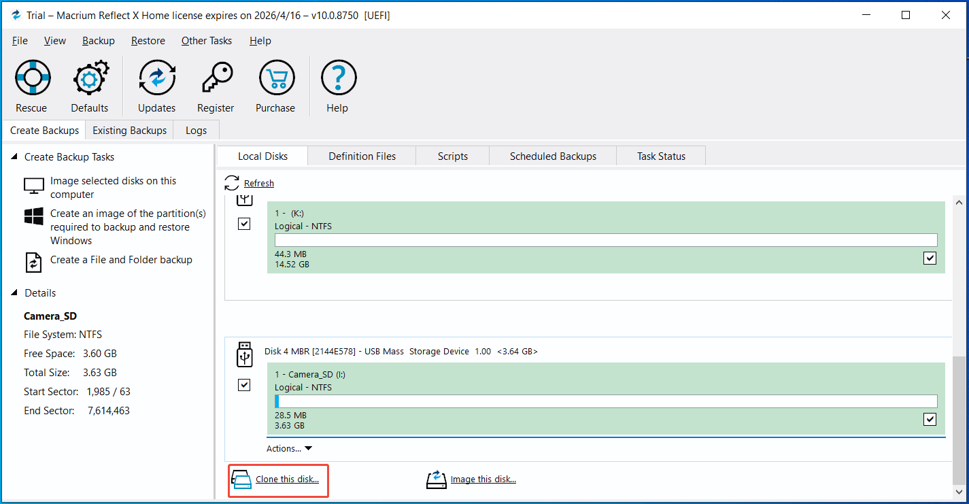Screen dimensions: 969x504
Task: Switch to the Task Status tab
Action: click(x=661, y=156)
